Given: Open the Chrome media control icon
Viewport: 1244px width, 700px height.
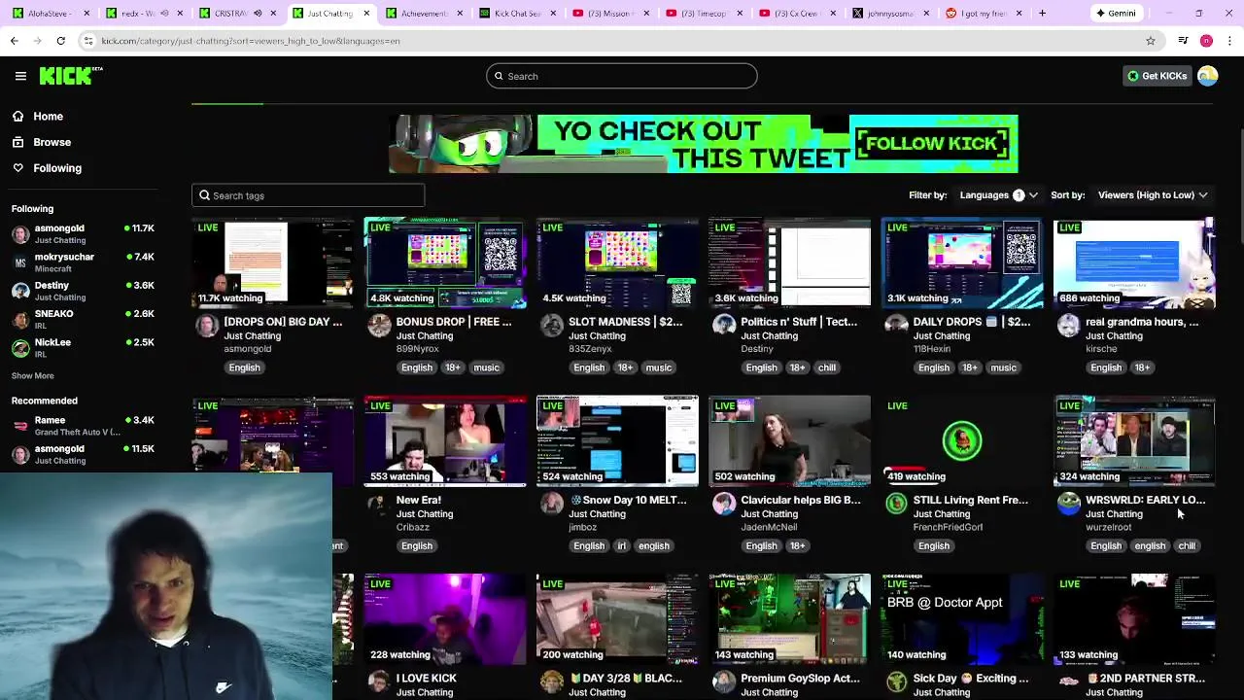Looking at the screenshot, I should coord(1183,41).
